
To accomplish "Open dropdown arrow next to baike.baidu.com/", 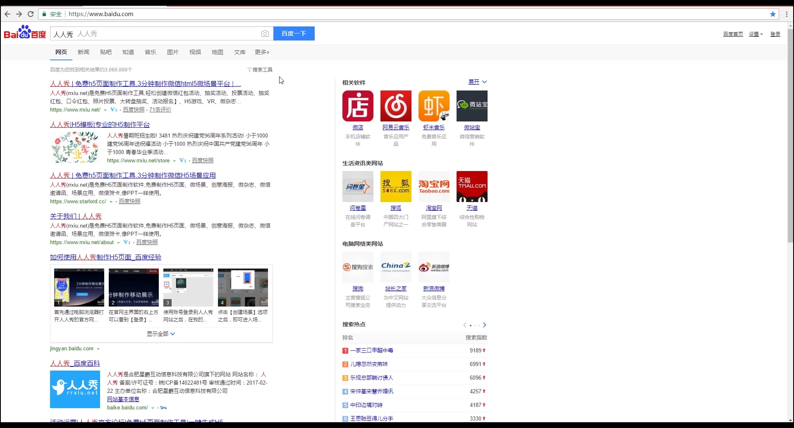I will (153, 408).
